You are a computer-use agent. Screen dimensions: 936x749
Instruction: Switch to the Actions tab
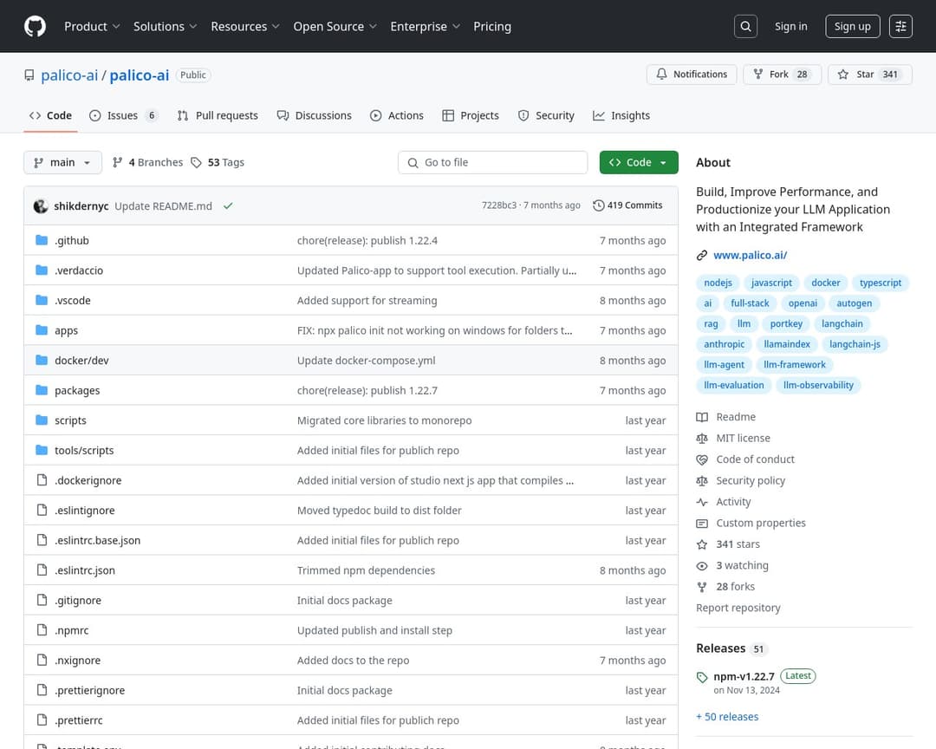coord(396,116)
